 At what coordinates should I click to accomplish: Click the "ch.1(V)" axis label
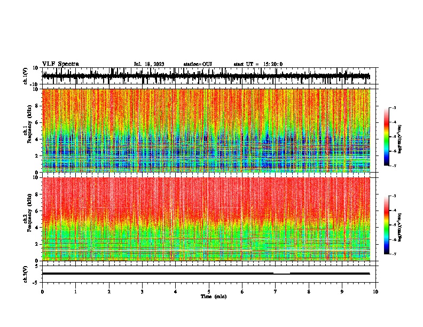(x=26, y=76)
